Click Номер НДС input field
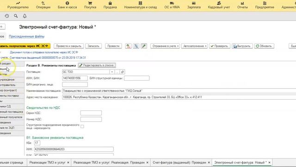This screenshot has width=296, height=167. 91,119
